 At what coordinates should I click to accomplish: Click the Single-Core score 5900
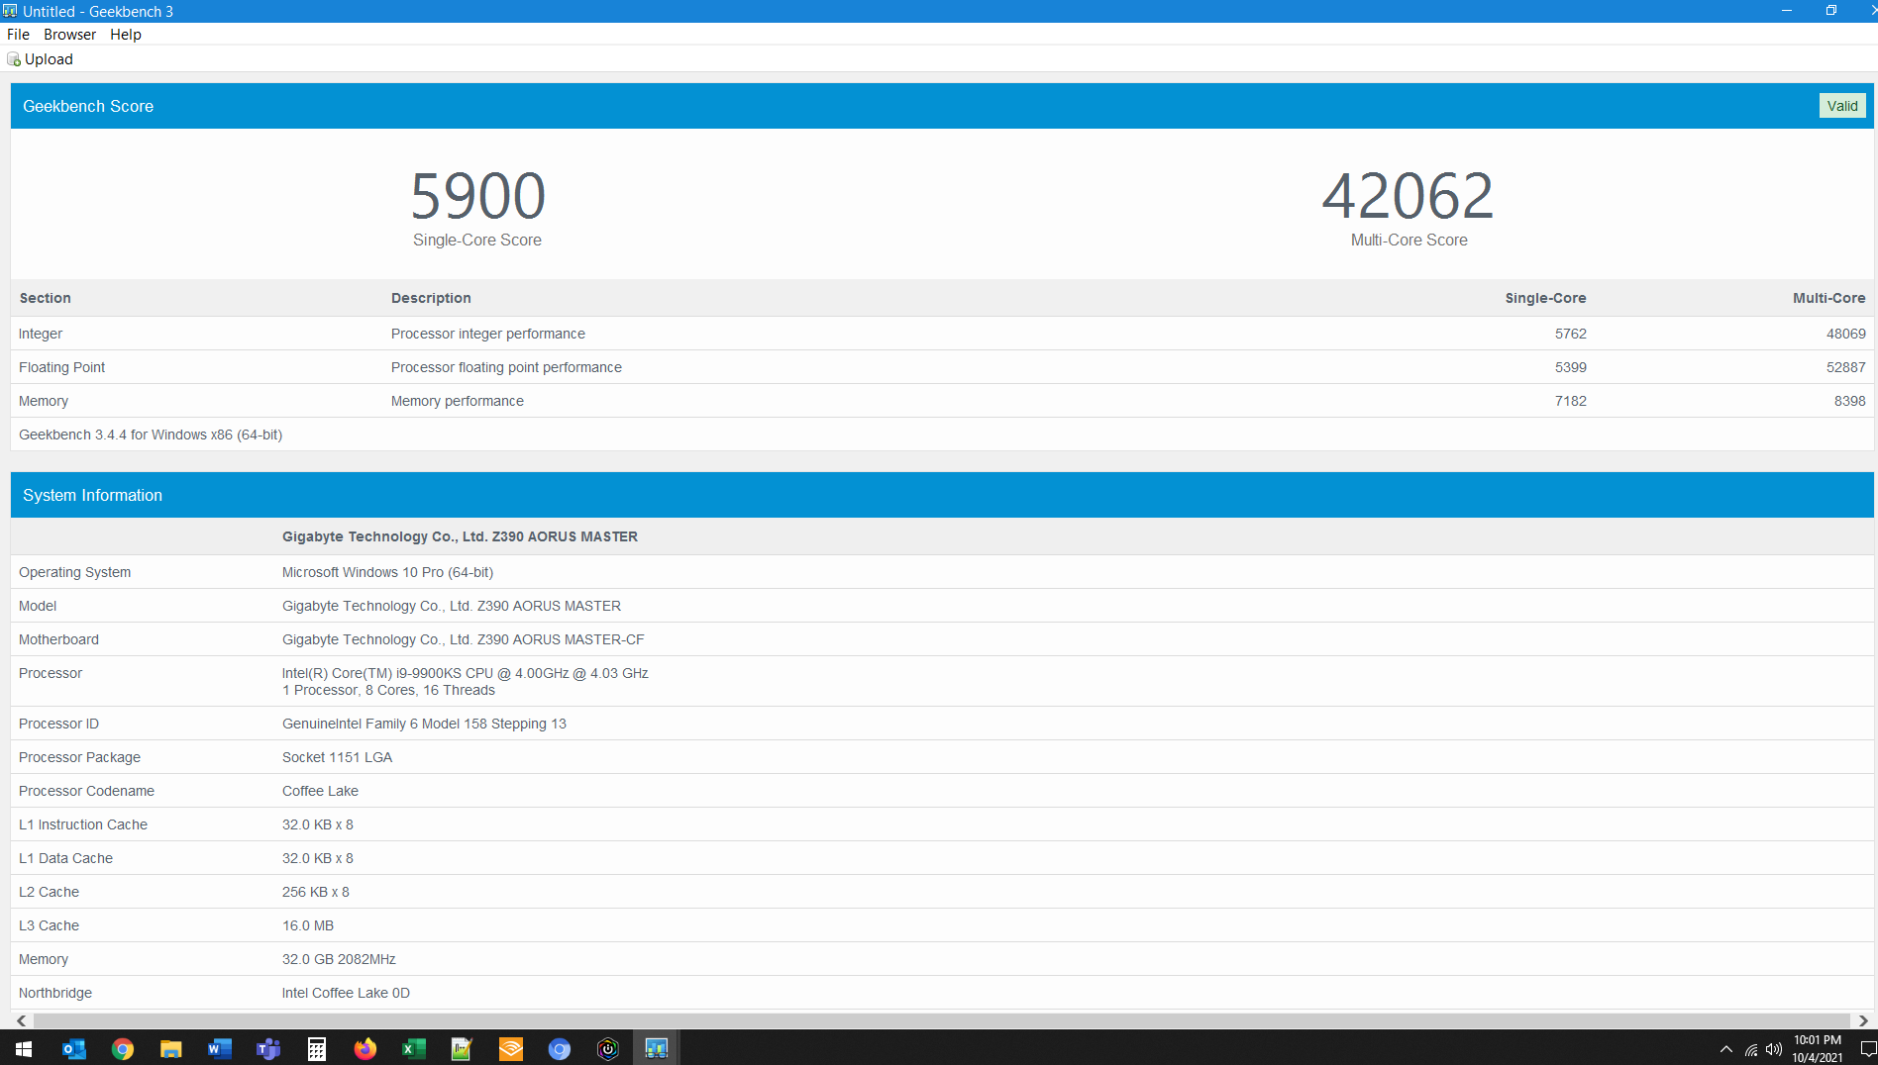(x=477, y=195)
